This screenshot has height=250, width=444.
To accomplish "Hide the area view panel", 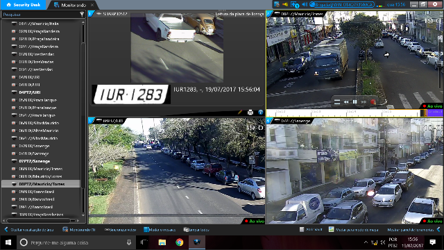I will pos(29,230).
